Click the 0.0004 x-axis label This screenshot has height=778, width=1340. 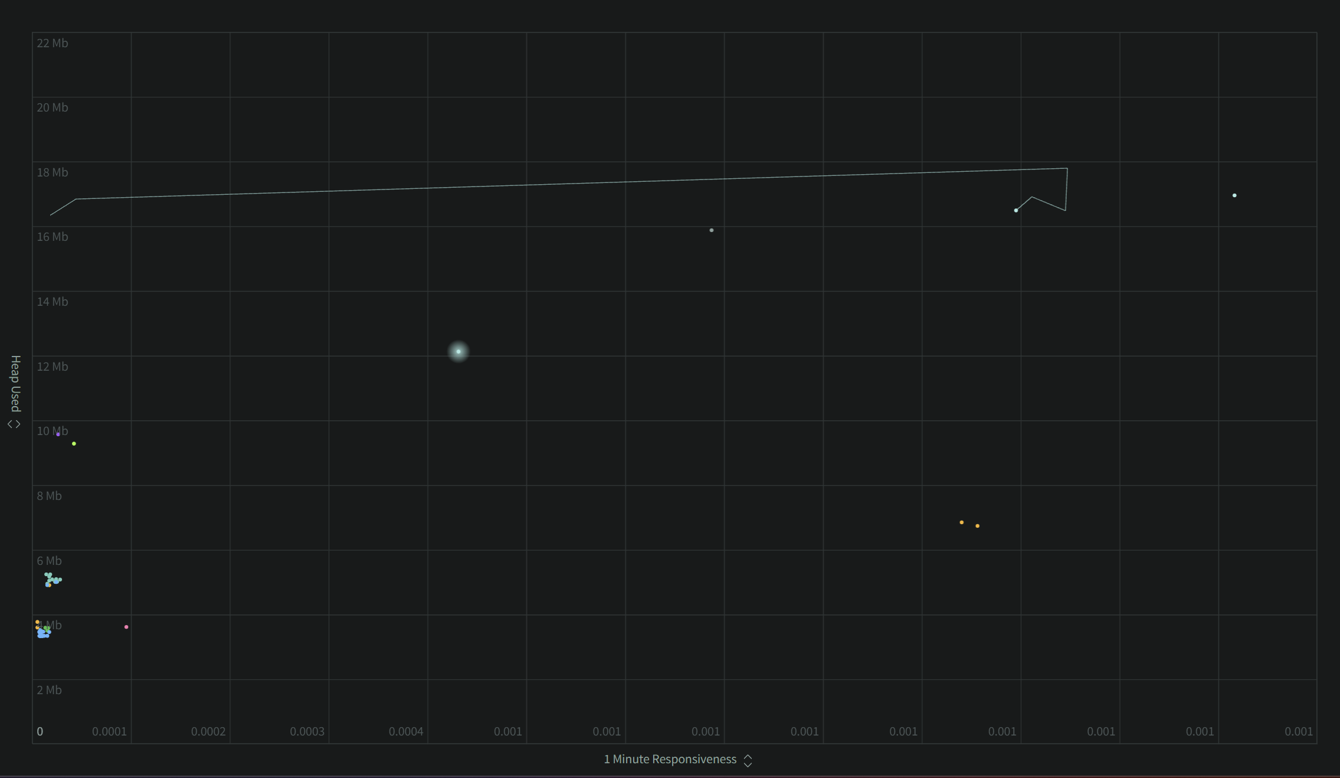(x=406, y=731)
